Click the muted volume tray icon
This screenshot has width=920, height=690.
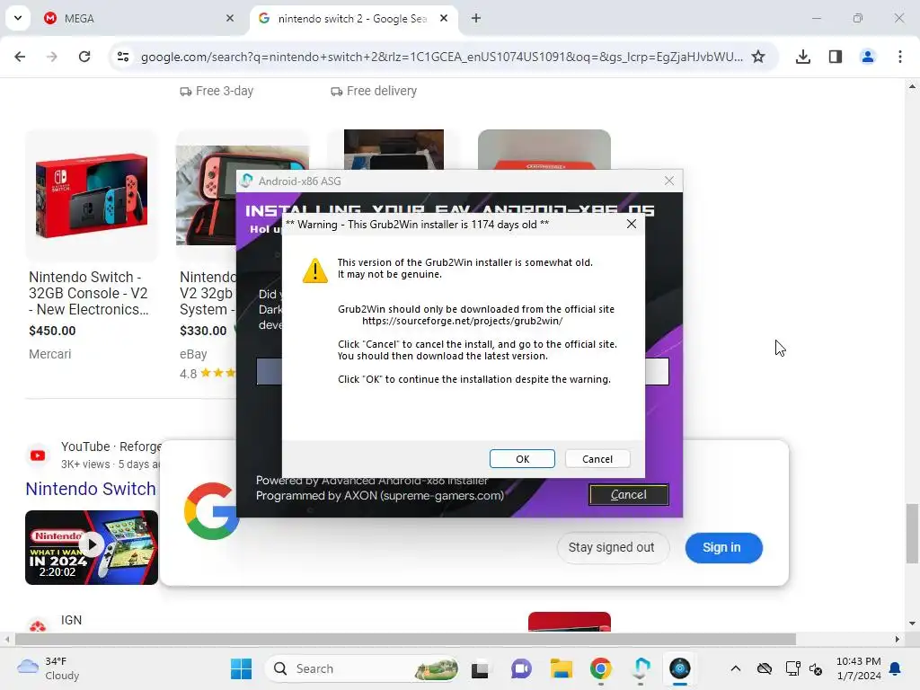coord(816,668)
